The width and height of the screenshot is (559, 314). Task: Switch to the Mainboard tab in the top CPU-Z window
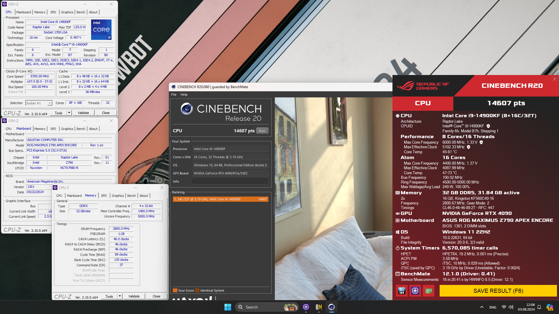click(x=24, y=12)
